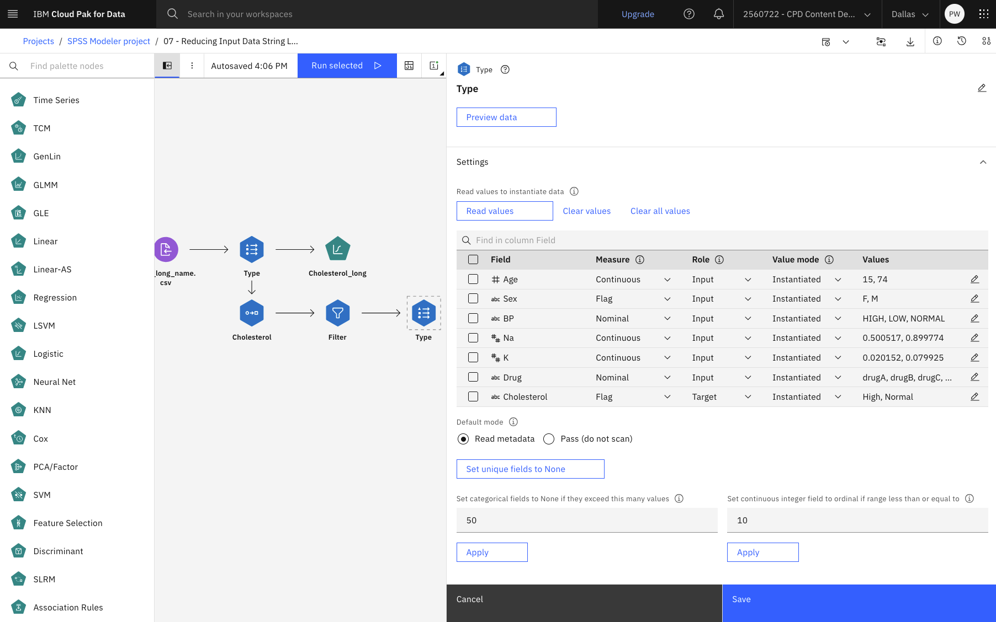This screenshot has height=622, width=996.
Task: Open the flow information icon
Action: coord(937,41)
